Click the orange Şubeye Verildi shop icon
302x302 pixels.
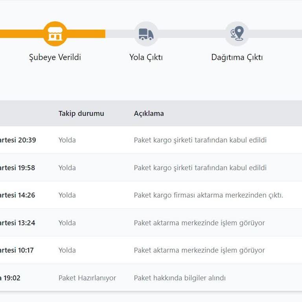pos(55,34)
